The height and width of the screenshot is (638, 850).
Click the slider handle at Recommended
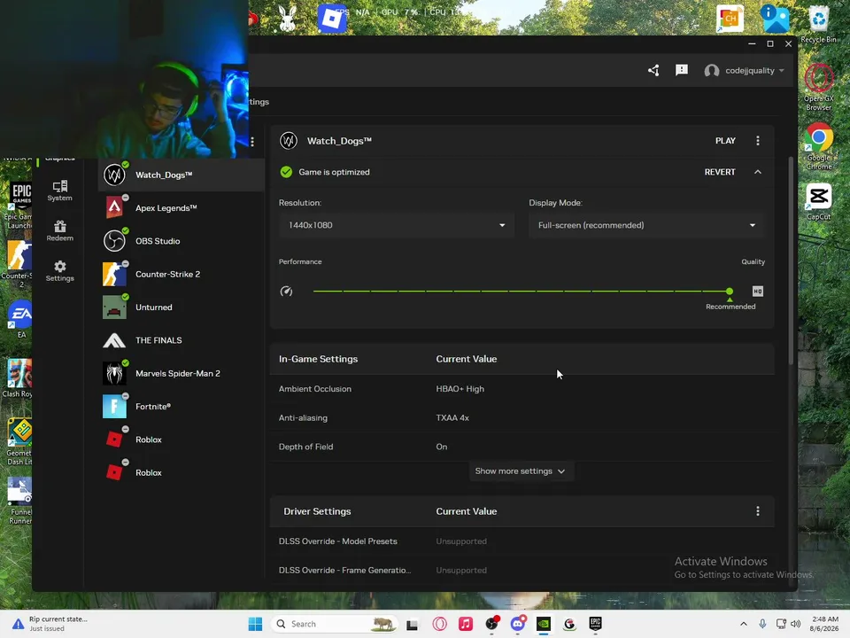click(x=729, y=292)
